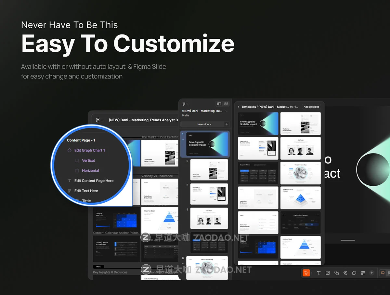Choose the Shapes tool

(x=336, y=273)
